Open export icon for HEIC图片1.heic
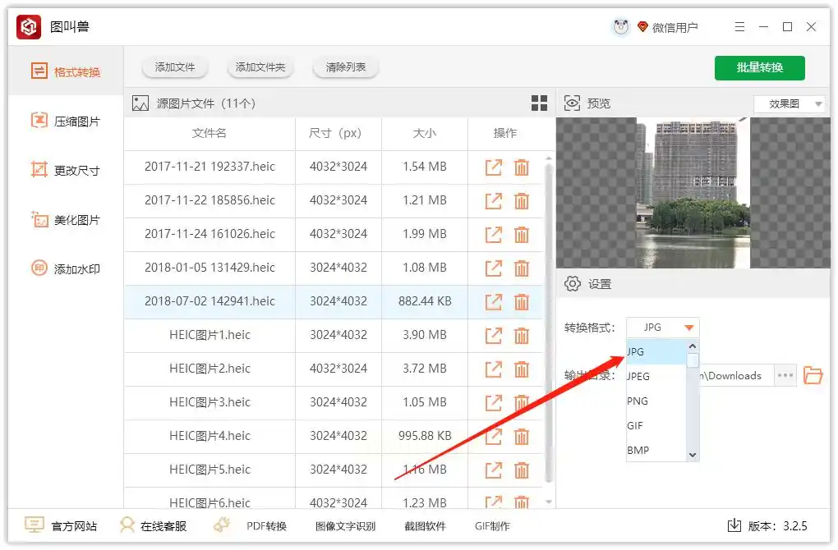838x550 pixels. click(x=493, y=336)
